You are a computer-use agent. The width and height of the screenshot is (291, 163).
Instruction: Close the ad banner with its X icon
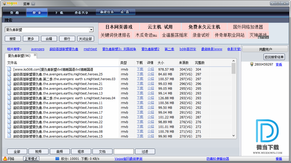tap(267, 37)
